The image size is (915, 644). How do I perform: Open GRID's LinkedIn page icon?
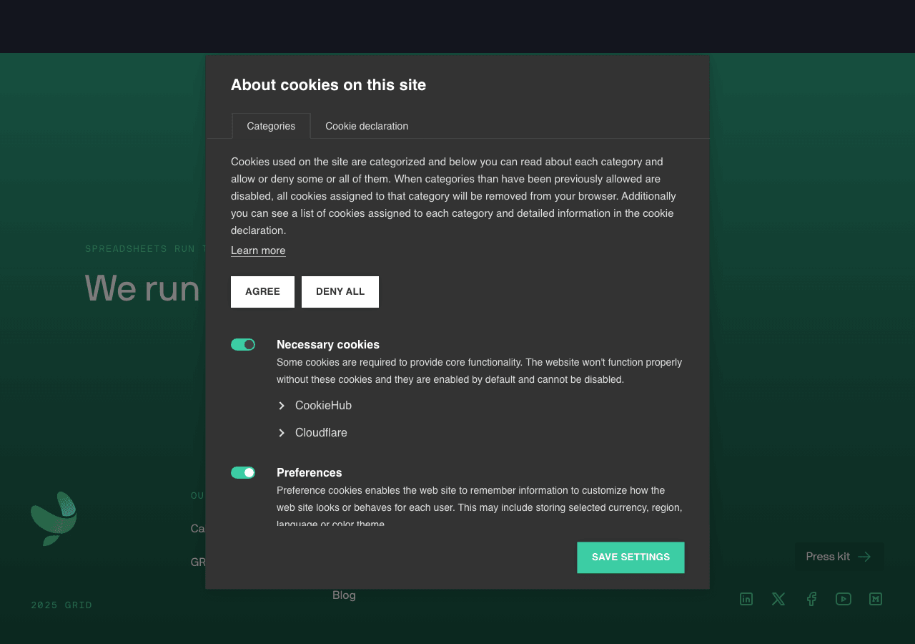click(x=746, y=599)
